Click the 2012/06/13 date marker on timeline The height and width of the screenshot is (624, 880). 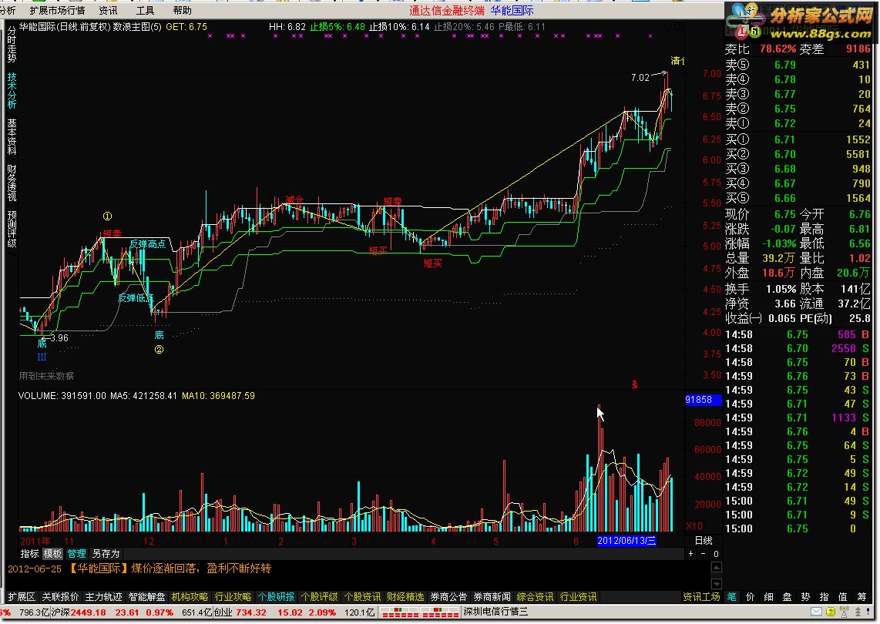point(626,541)
